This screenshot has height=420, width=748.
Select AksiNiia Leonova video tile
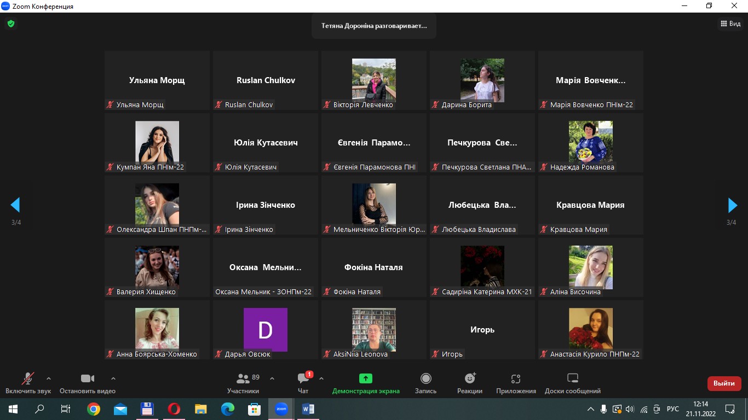(373, 329)
